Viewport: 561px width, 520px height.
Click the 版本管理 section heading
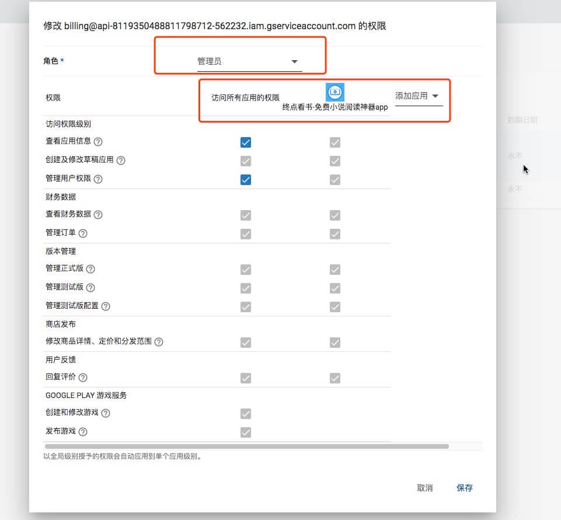point(61,251)
